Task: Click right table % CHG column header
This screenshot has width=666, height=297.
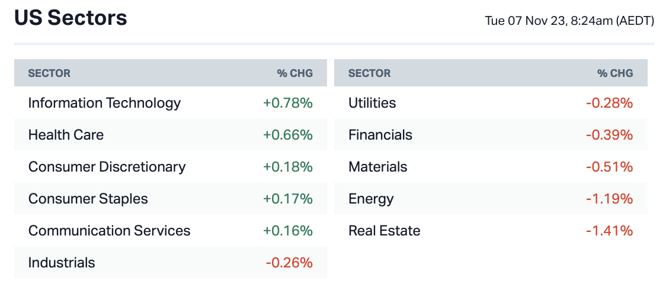Action: 615,73
